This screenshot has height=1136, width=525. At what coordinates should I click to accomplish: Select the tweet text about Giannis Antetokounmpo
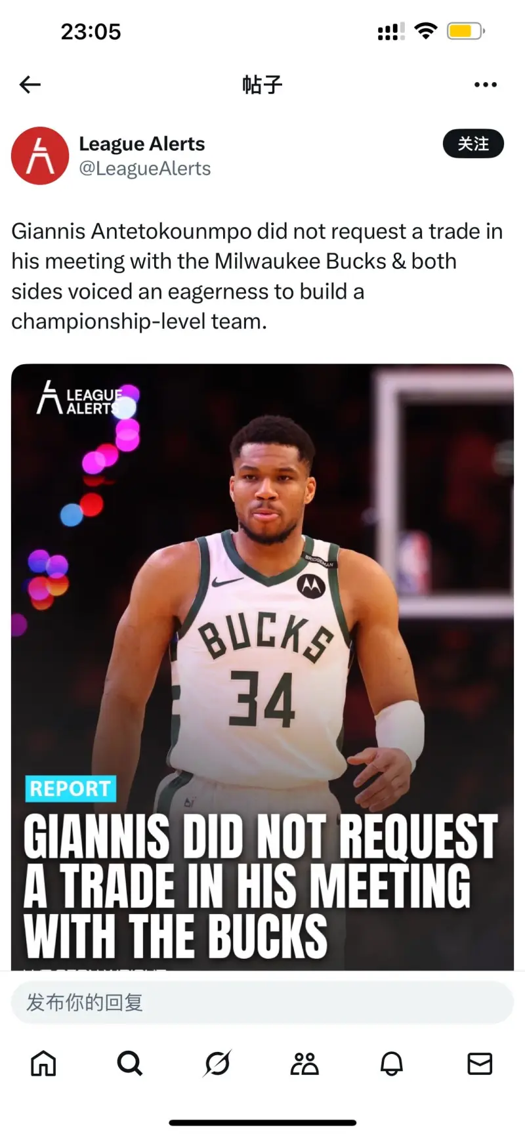(x=257, y=276)
